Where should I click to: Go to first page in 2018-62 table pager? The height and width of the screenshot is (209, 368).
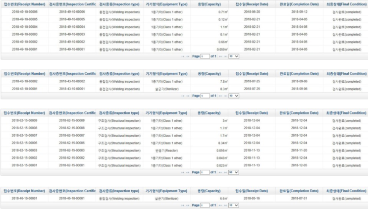(183, 172)
